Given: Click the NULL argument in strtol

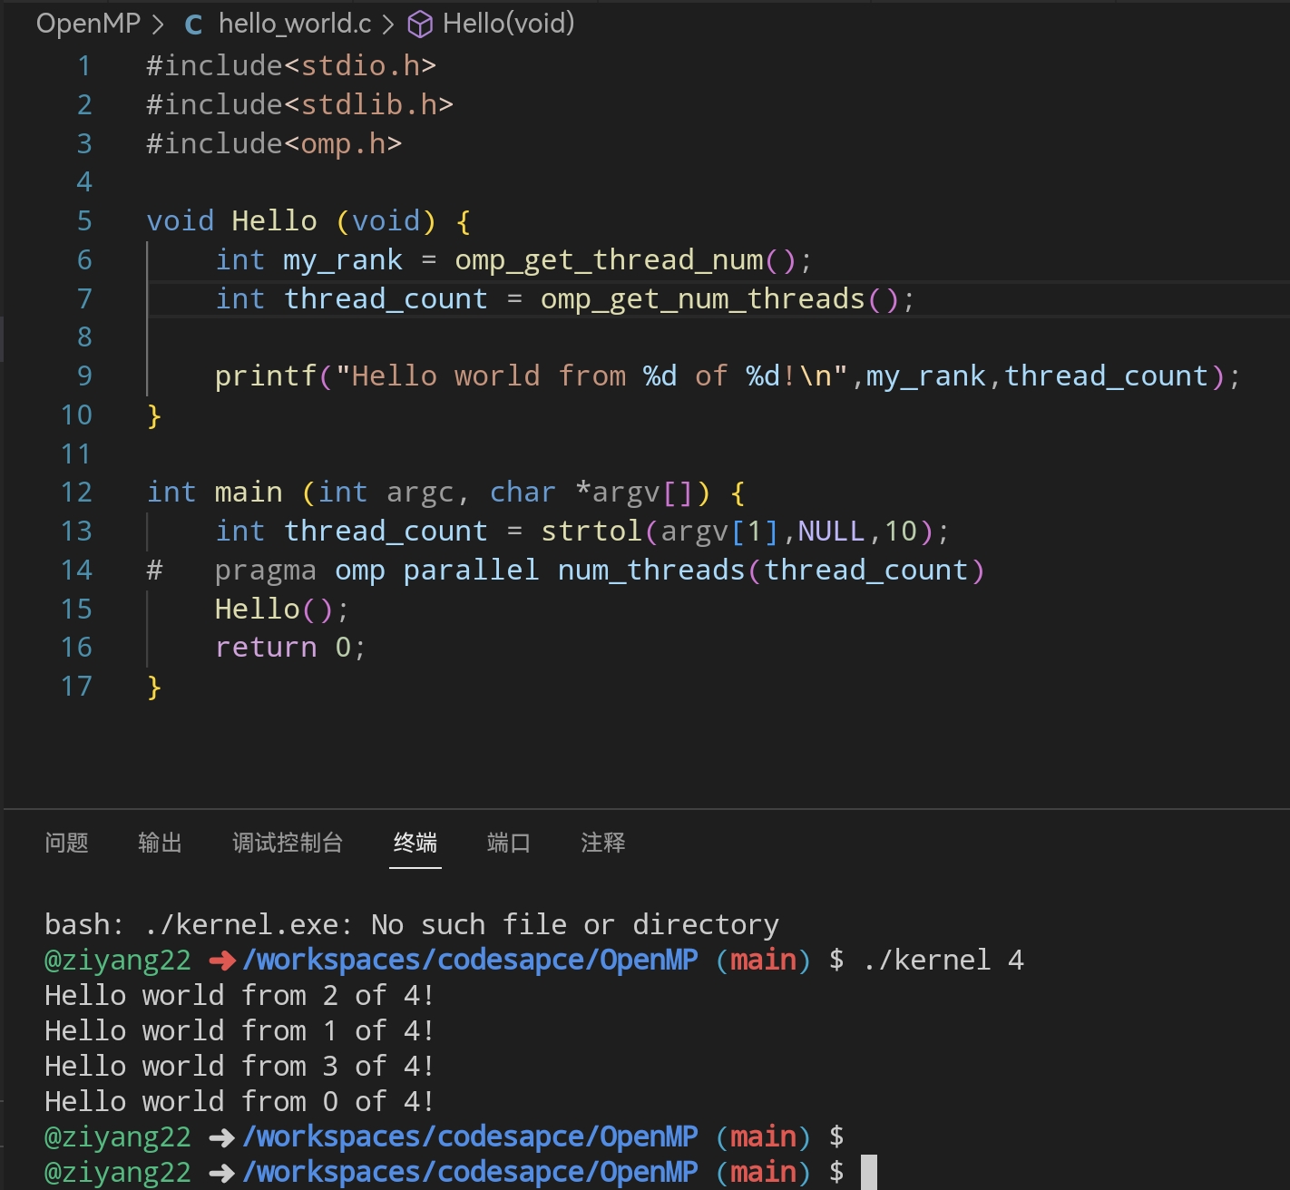Looking at the screenshot, I should tap(832, 532).
